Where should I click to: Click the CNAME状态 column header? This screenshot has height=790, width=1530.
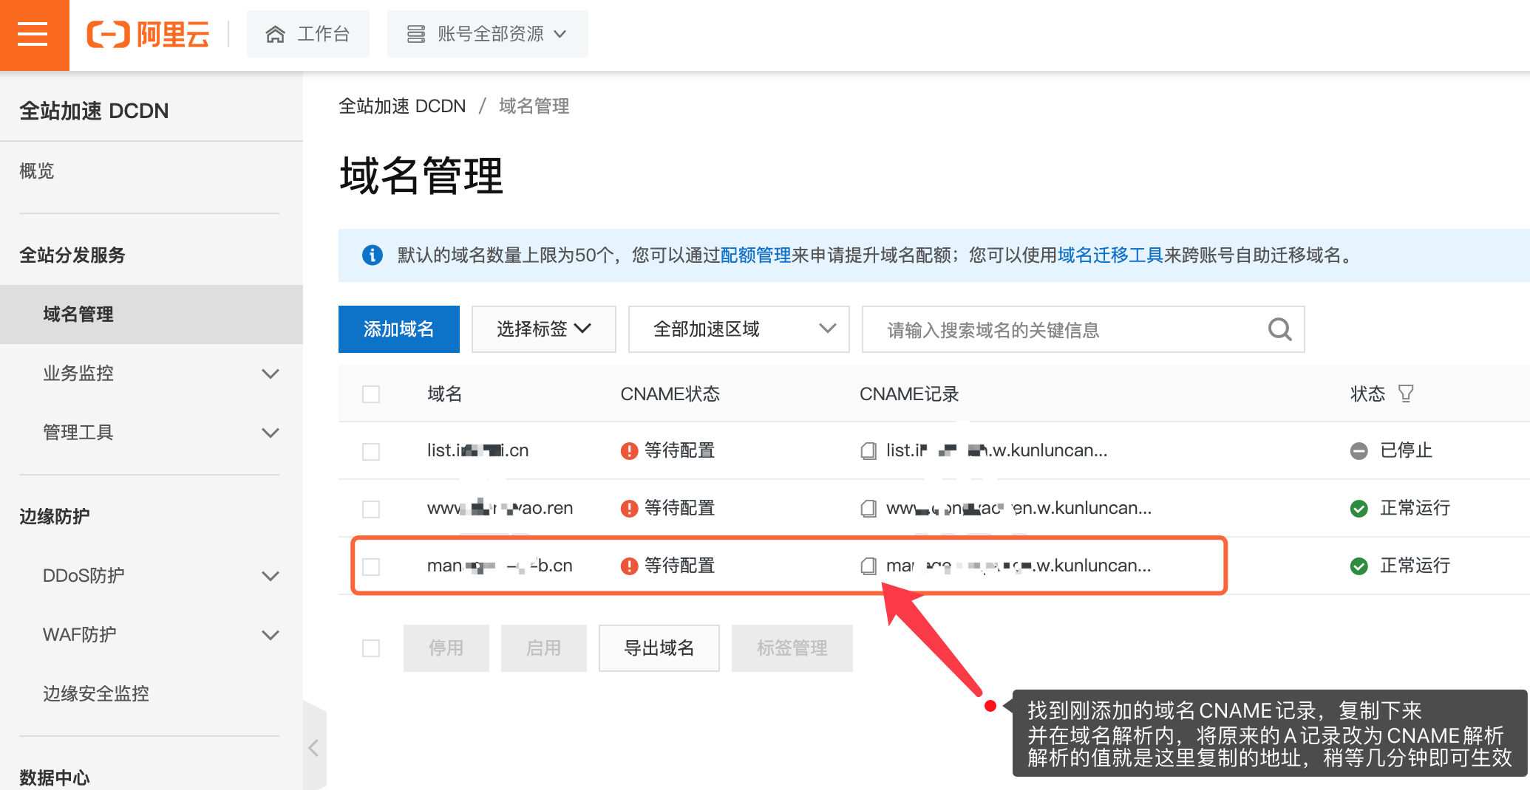click(x=670, y=394)
